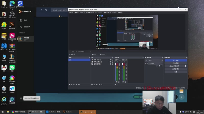Screen dimensions: 204x114
Task: Adjust the 麦克风/Aux volume slider
Action: 116,72
